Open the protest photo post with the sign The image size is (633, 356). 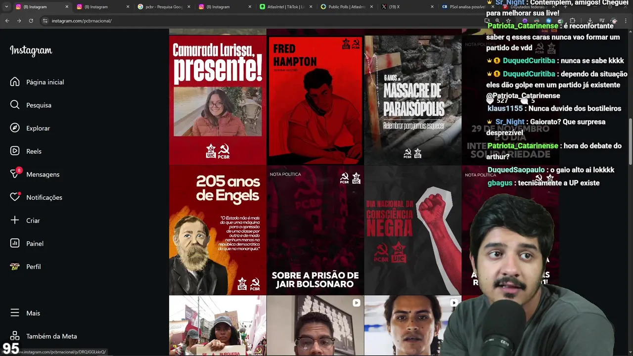pos(218,325)
